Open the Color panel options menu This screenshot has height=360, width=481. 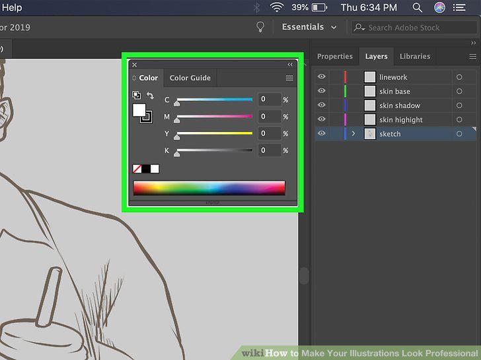(x=289, y=78)
